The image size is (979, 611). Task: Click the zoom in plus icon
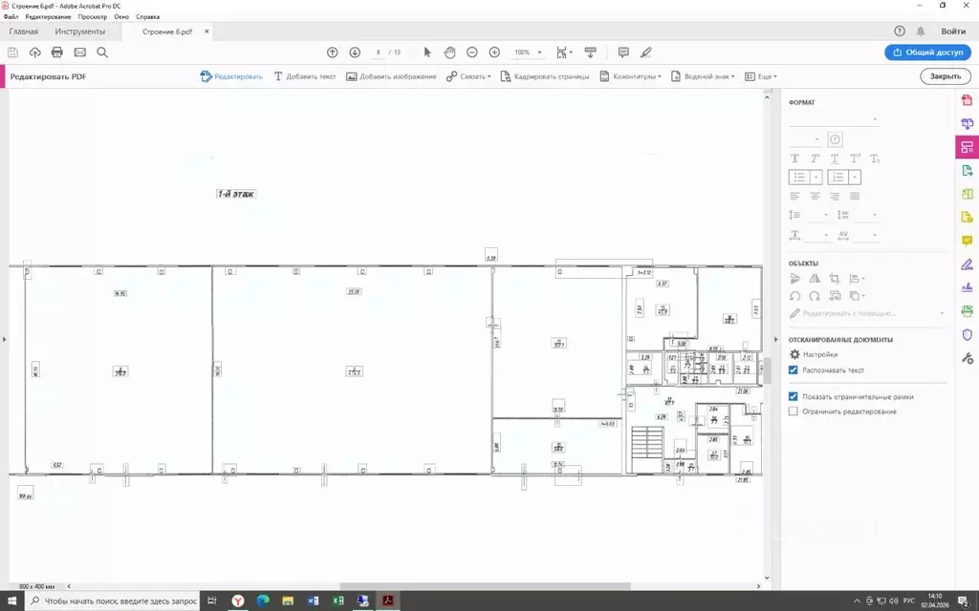[x=494, y=53]
